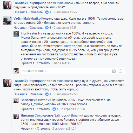Click the 'Вчера в 4:30' timestamp
Screen dimensions: 133x133
click(x=62, y=63)
